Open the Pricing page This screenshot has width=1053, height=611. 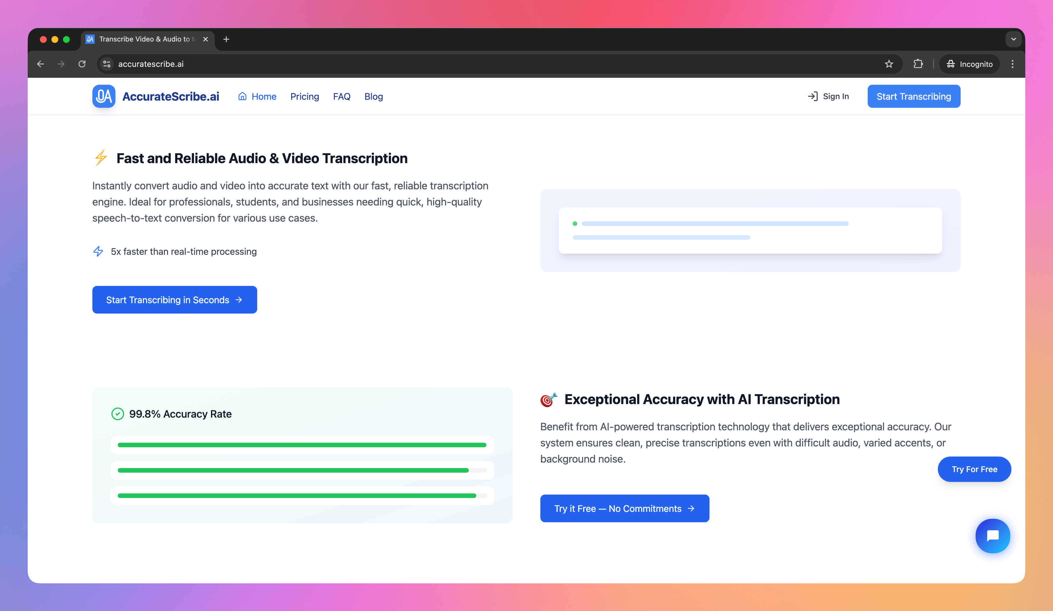[305, 97]
